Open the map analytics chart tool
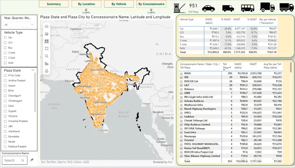295x168 pixels. pyautogui.click(x=47, y=64)
